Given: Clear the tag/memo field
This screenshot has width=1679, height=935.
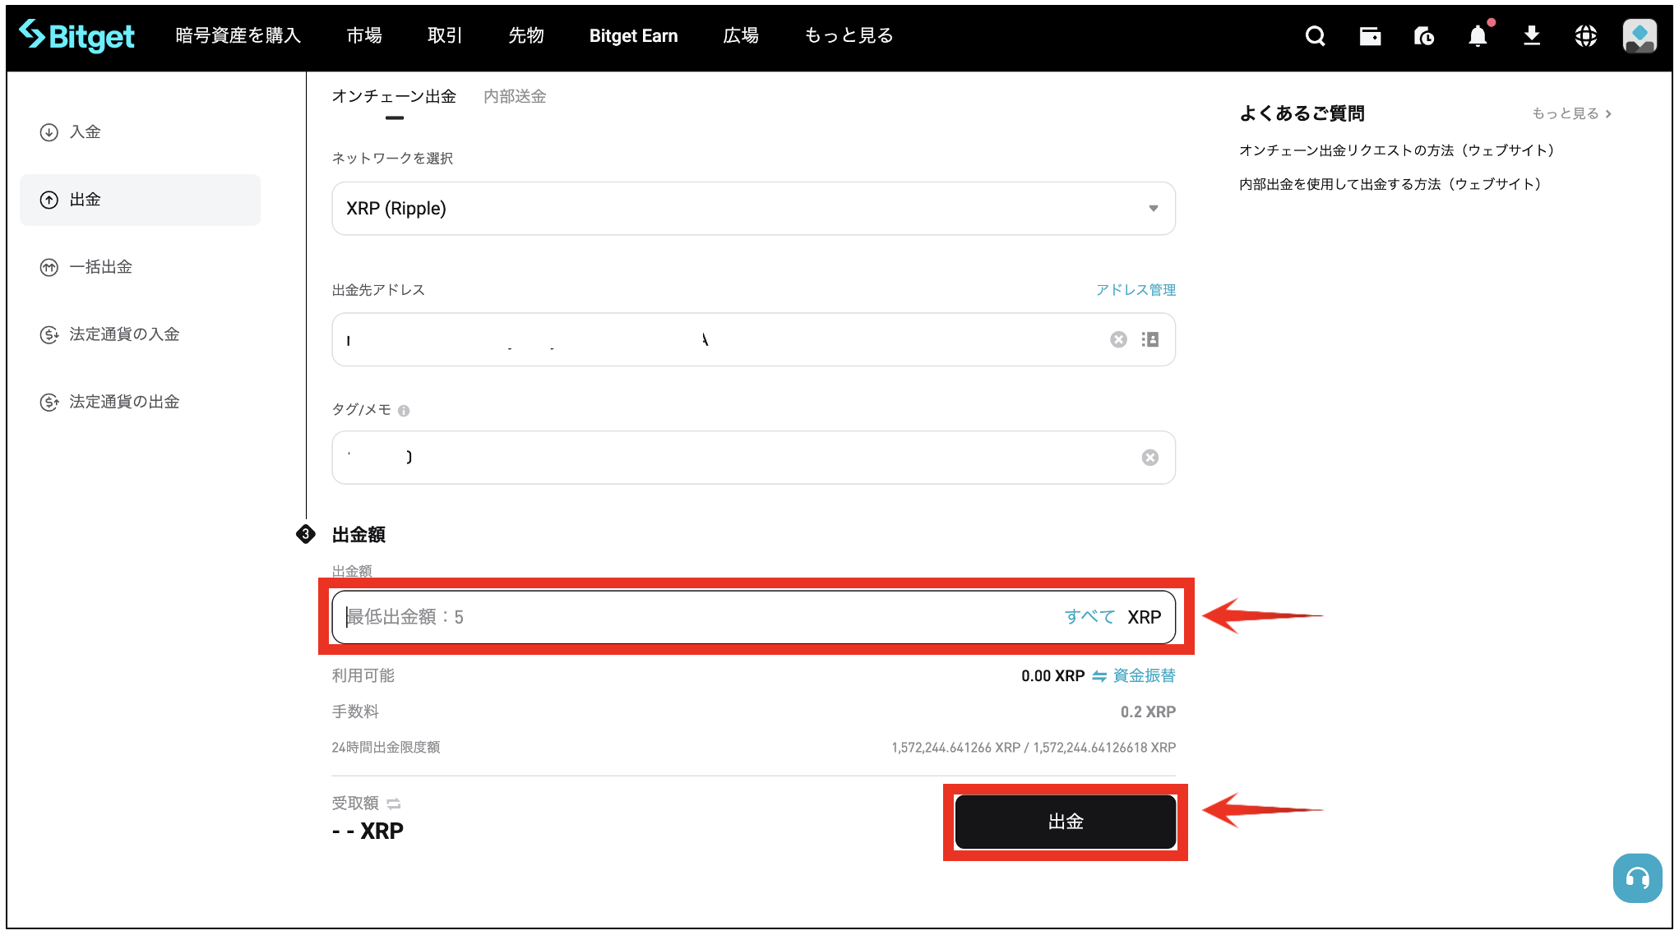Looking at the screenshot, I should pos(1149,458).
